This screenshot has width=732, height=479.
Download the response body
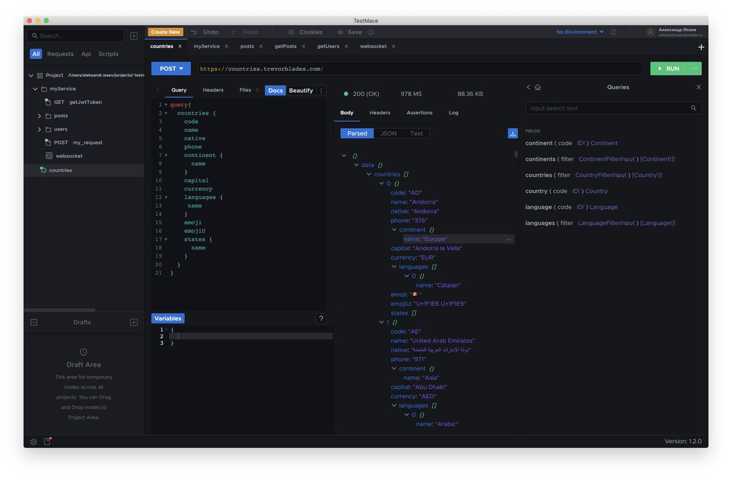coord(512,133)
